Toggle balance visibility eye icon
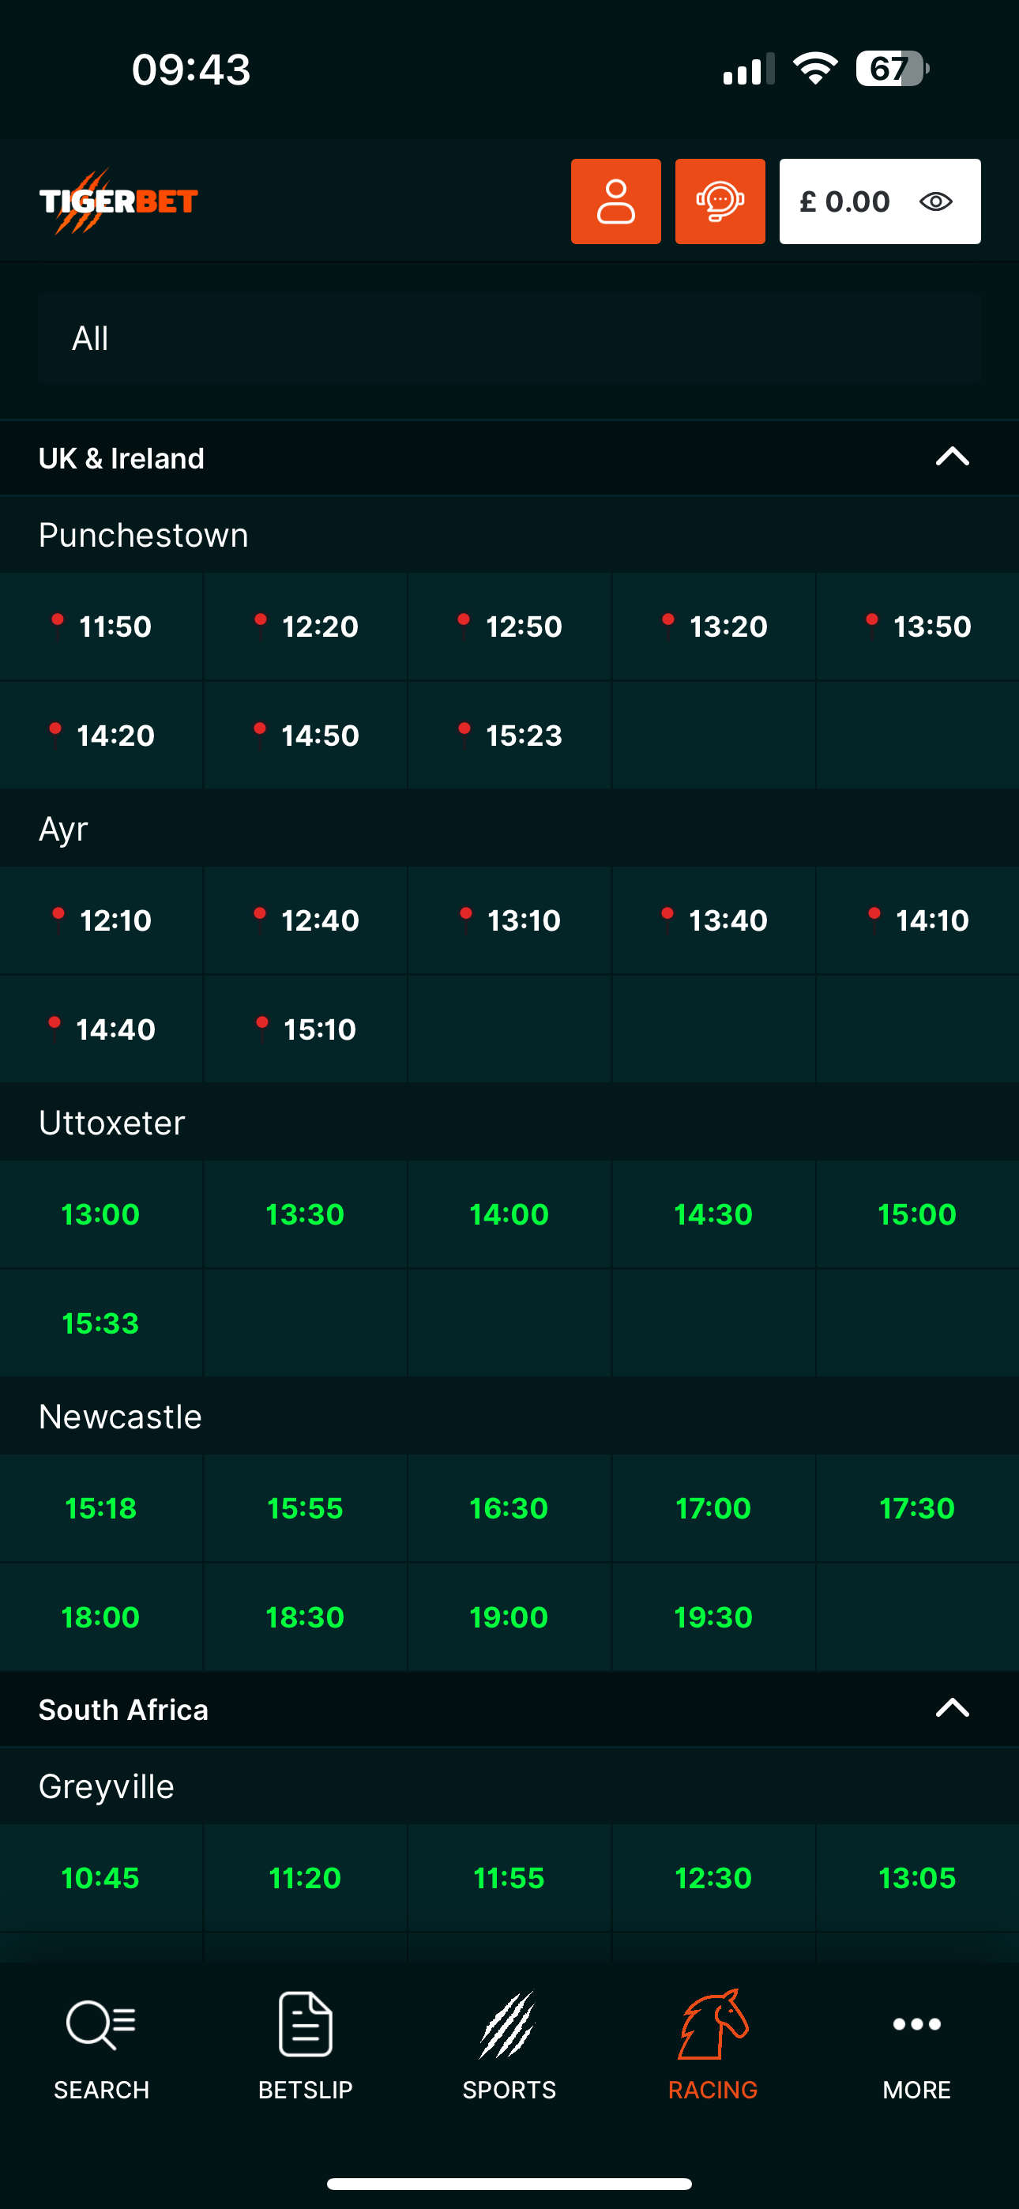Viewport: 1019px width, 2209px height. 936,201
